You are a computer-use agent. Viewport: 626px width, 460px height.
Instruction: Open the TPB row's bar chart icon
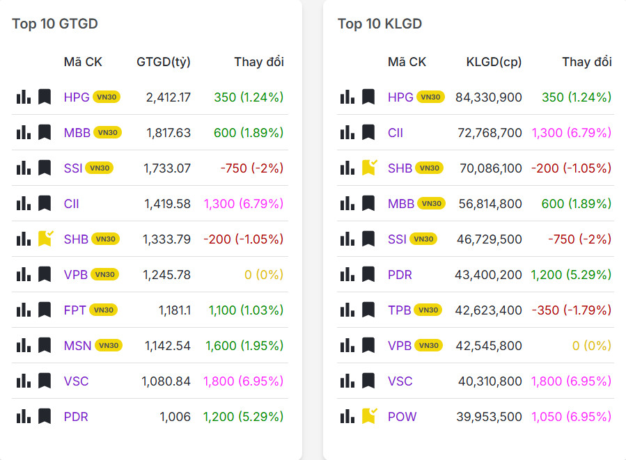pyautogui.click(x=347, y=310)
